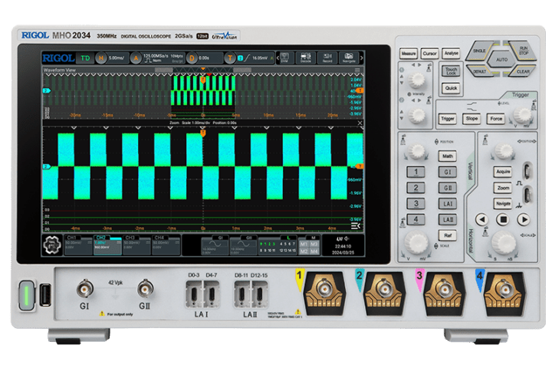Screen dimensions: 552x368
Task: Toggle Touch Lock button
Action: 451,71
